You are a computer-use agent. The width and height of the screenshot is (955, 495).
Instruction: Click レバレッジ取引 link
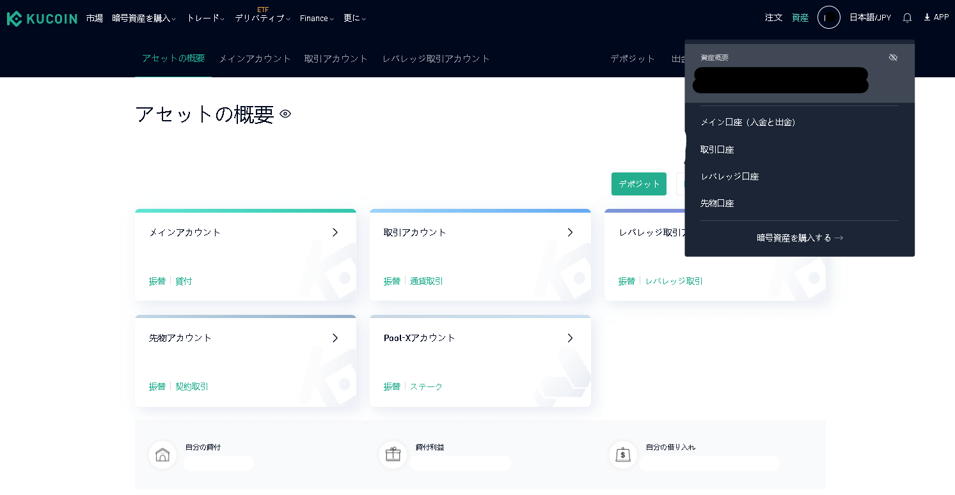674,281
